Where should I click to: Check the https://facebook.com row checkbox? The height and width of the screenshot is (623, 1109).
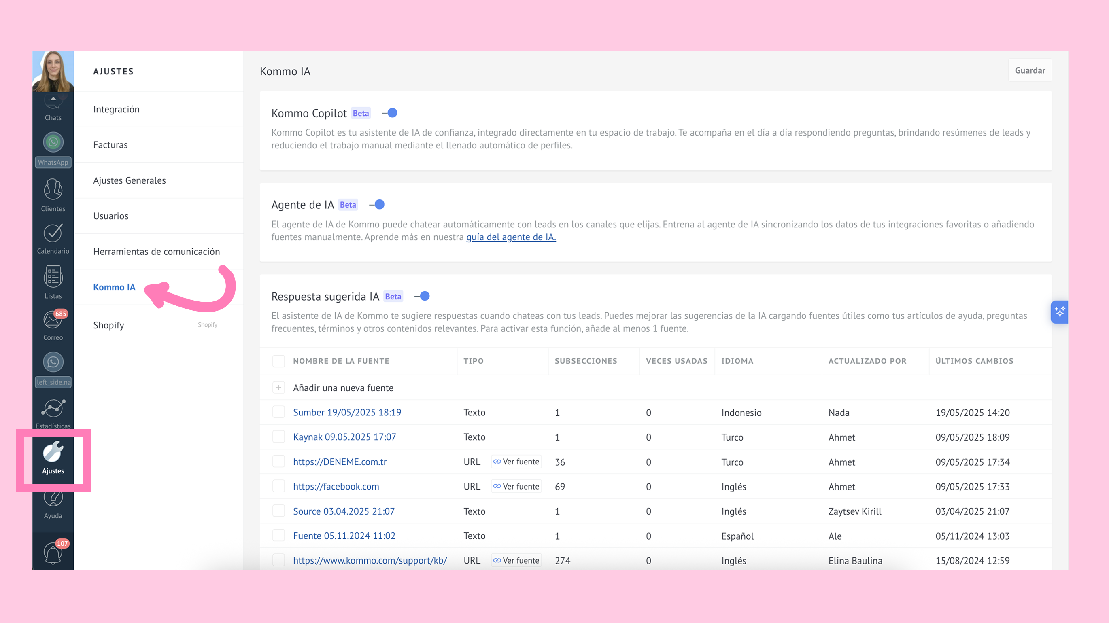point(278,486)
